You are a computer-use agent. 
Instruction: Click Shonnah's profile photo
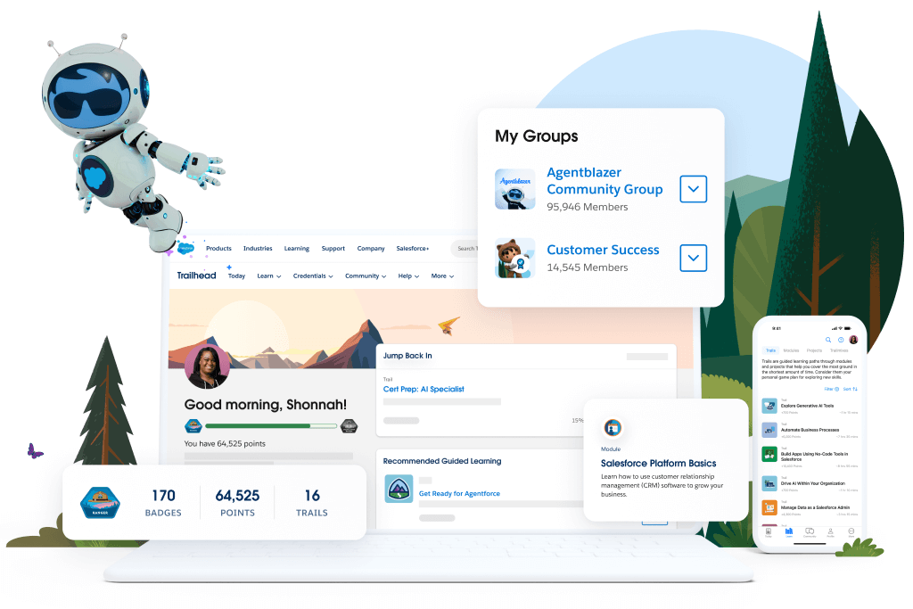(x=207, y=366)
